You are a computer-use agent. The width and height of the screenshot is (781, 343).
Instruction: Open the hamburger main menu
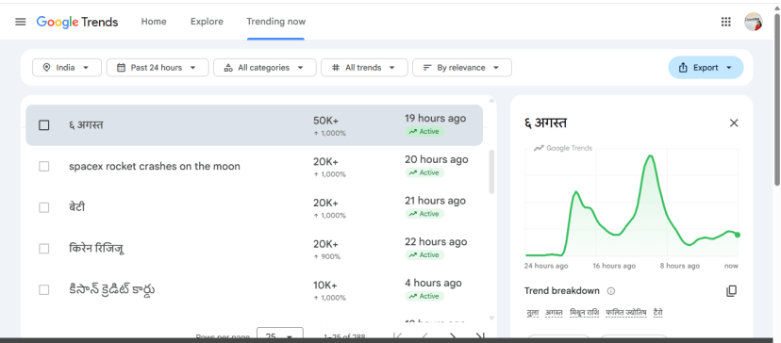(21, 22)
